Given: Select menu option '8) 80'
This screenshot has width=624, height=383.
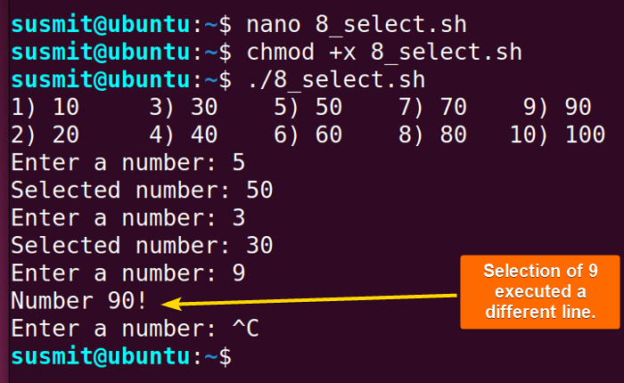Looking at the screenshot, I should [432, 134].
